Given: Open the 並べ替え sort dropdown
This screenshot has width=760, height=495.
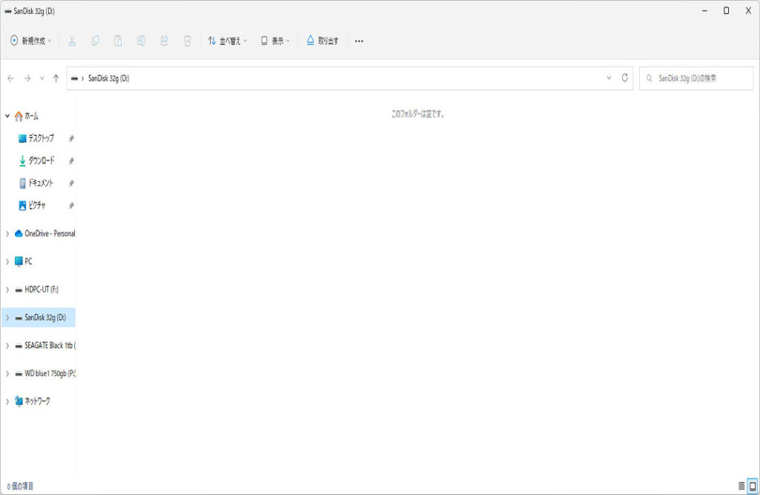Looking at the screenshot, I should click(x=227, y=41).
